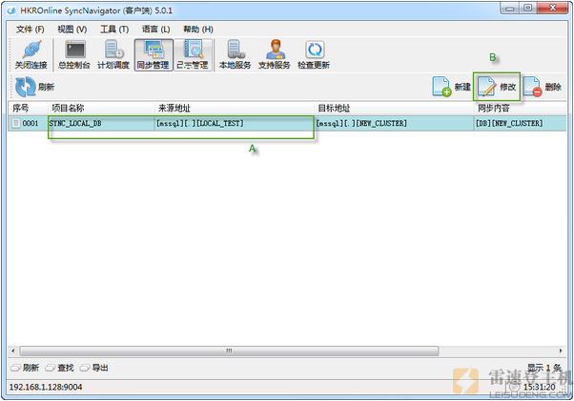This screenshot has width=574, height=401.
Task: Click the app icon in the title bar
Action: coord(11,10)
